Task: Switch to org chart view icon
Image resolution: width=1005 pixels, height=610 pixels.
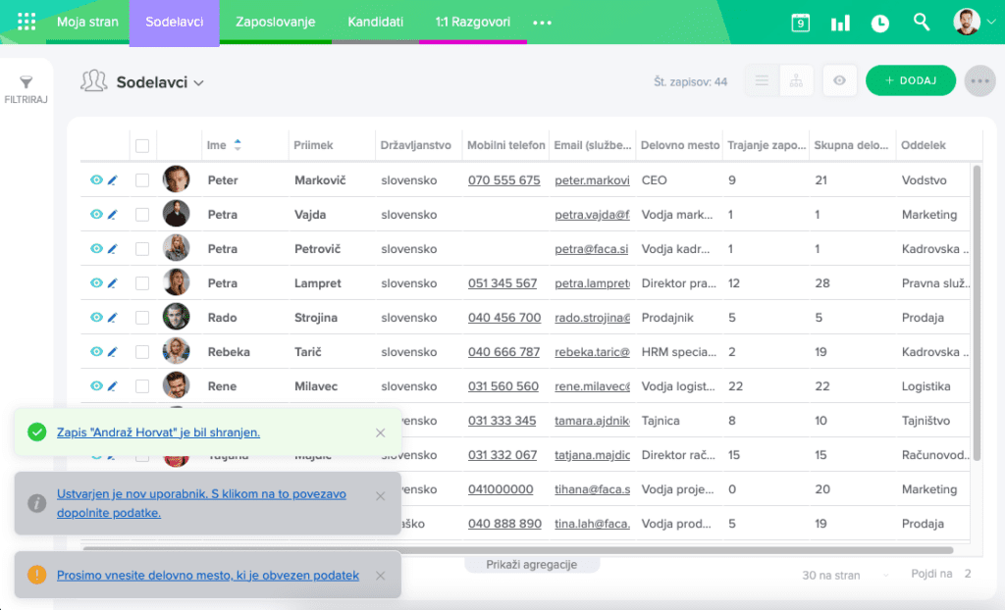Action: pyautogui.click(x=796, y=81)
